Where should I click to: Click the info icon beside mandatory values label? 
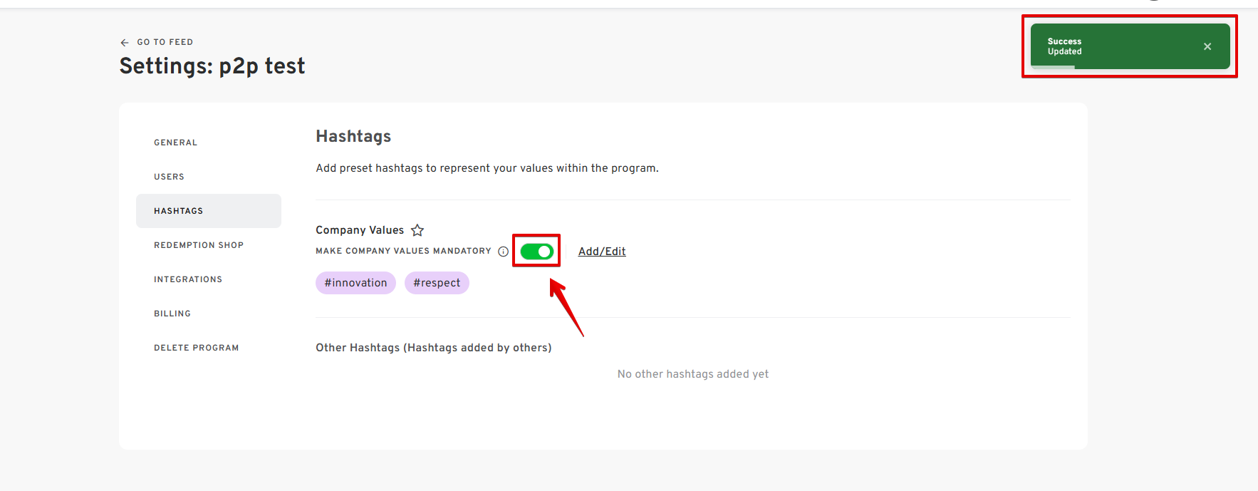coord(503,252)
